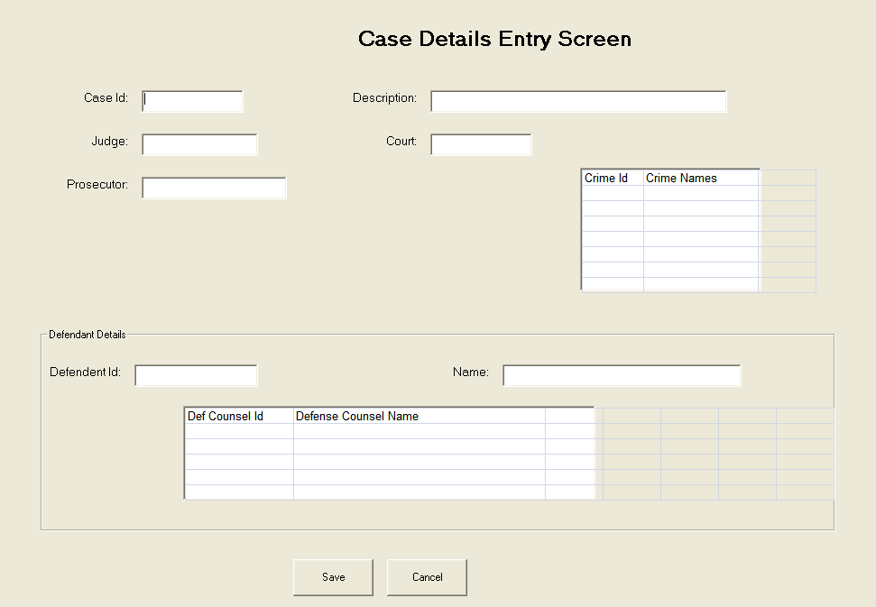876x607 pixels.
Task: Click the Cancel button
Action: click(427, 577)
